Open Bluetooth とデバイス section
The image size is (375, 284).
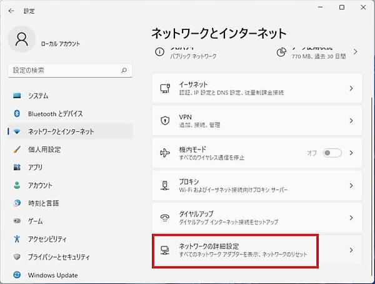(x=70, y=113)
